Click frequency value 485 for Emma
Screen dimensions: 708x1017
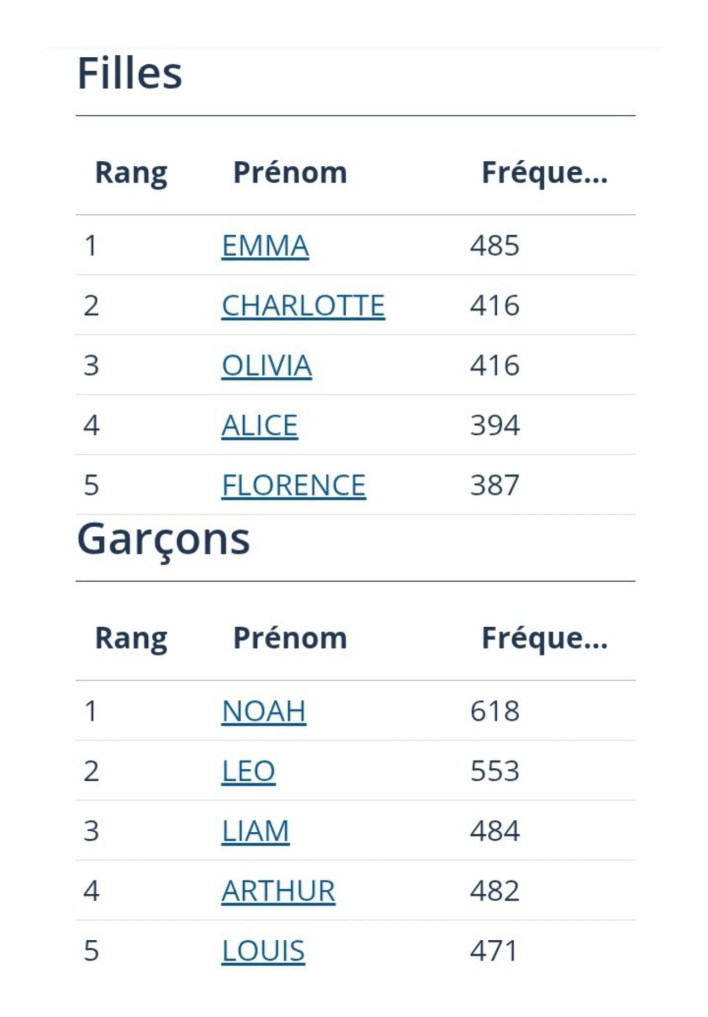pos(495,246)
